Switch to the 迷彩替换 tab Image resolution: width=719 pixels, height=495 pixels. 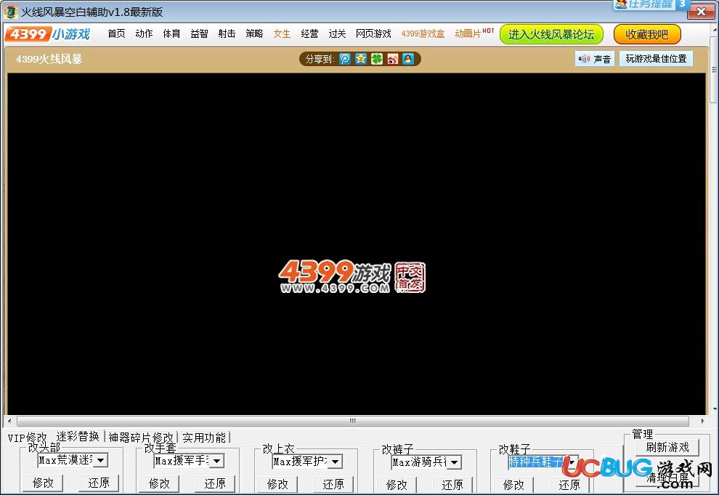tap(78, 436)
